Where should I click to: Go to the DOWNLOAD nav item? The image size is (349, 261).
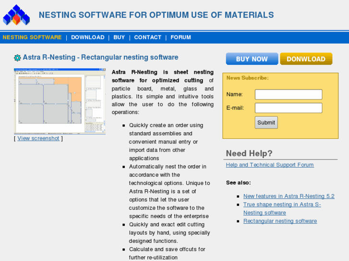pyautogui.click(x=88, y=37)
